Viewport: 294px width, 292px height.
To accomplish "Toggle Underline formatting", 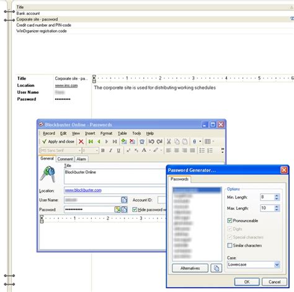I will [118, 150].
